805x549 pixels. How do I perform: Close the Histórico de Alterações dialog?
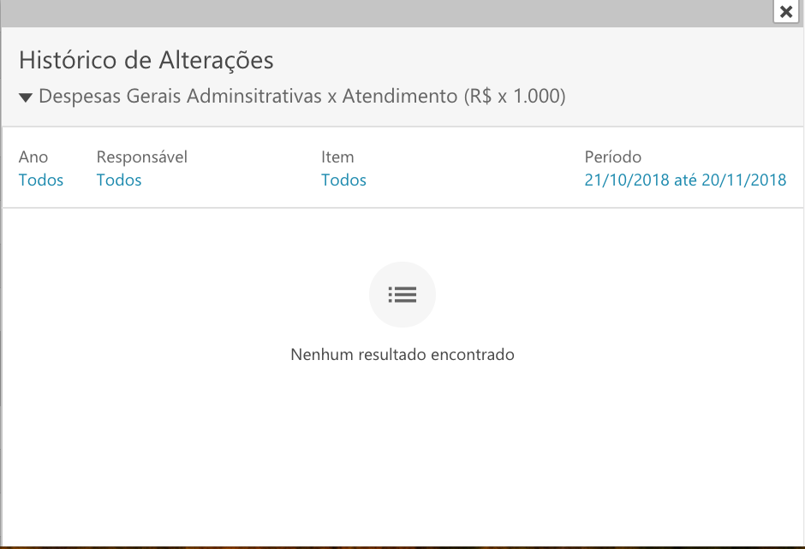pos(786,11)
